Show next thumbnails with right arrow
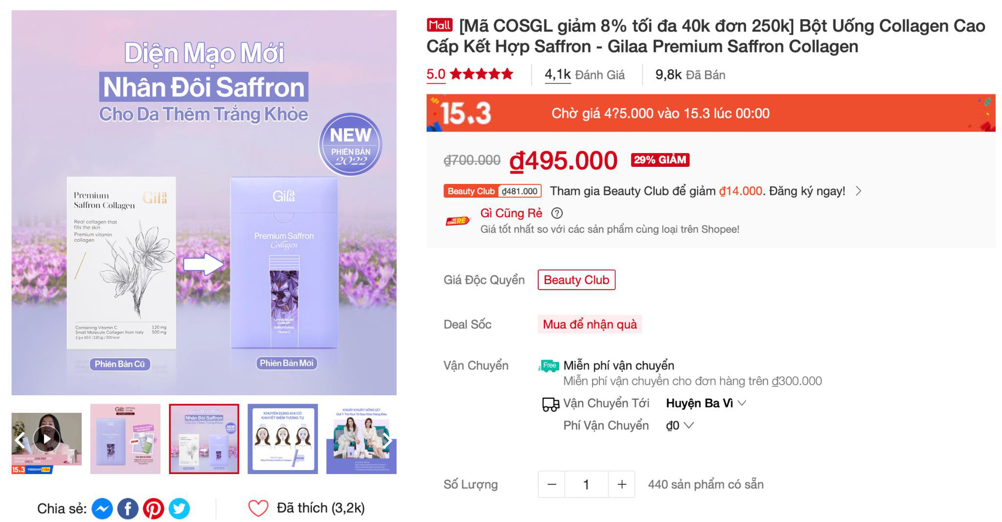Image resolution: width=1002 pixels, height=522 pixels. tap(388, 440)
